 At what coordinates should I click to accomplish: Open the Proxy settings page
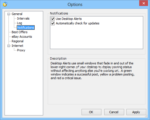pos(21,50)
